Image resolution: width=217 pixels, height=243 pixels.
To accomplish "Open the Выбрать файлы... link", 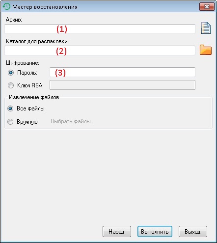I will (x=73, y=121).
